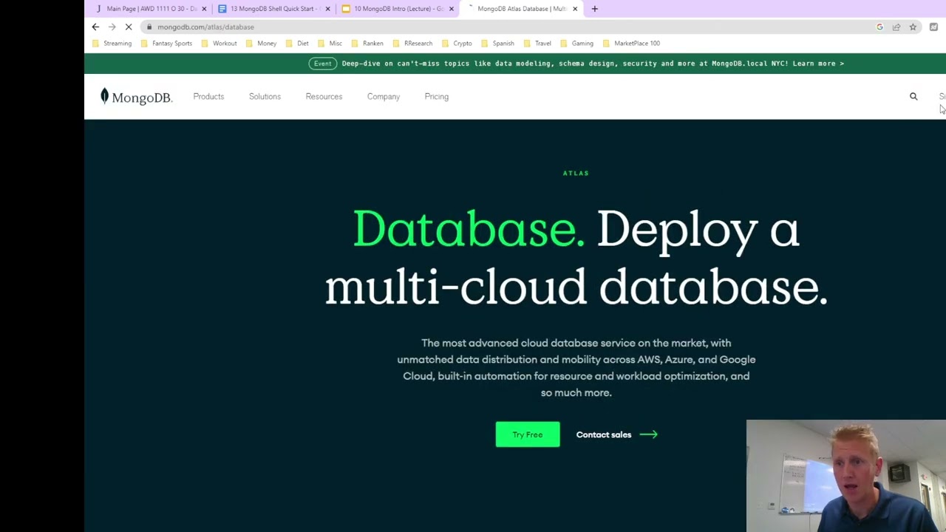Click the share page icon

(896, 27)
